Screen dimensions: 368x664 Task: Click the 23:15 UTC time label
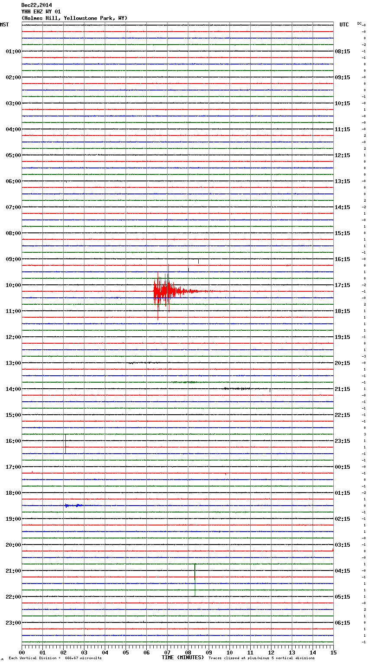point(342,441)
